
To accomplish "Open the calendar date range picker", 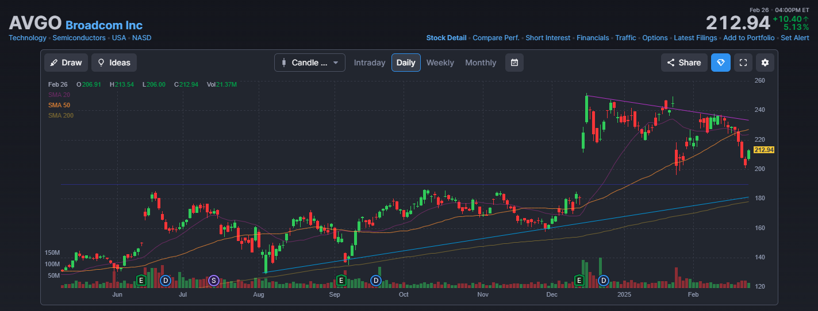I will (x=514, y=63).
